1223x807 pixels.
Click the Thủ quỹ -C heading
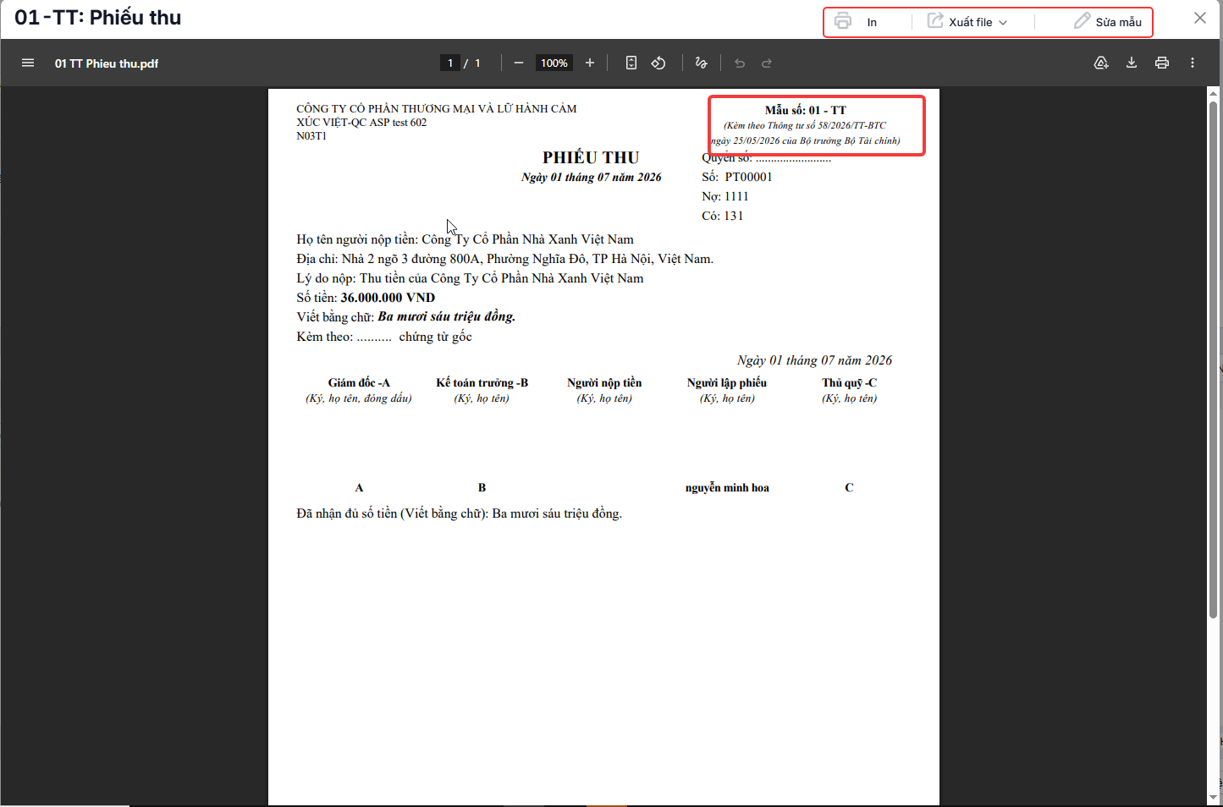pos(849,382)
